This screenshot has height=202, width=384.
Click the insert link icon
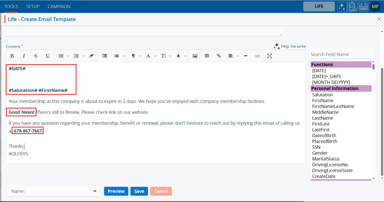219,56
